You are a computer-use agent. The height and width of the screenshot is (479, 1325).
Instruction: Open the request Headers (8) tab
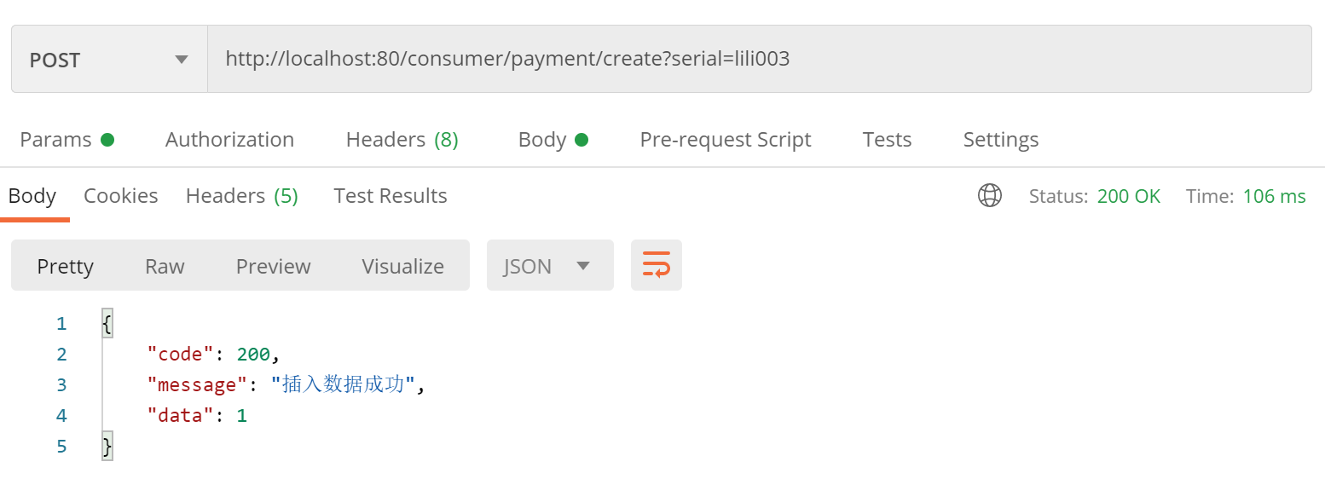[402, 139]
